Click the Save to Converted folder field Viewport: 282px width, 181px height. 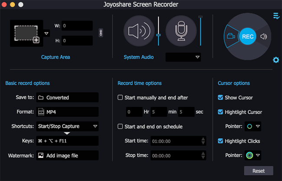pos(67,97)
